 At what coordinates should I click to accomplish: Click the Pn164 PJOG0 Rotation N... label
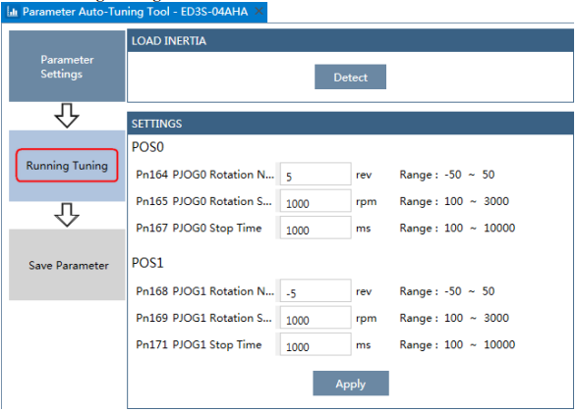(204, 175)
